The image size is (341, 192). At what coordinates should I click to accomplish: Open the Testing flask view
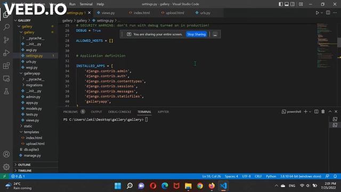tap(6, 91)
